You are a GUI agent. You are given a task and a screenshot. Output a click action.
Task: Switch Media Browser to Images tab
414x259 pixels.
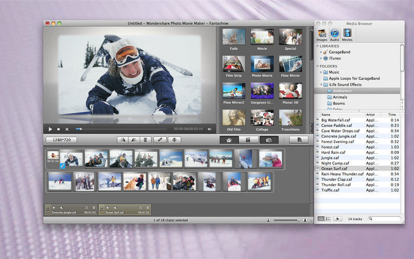[322, 35]
